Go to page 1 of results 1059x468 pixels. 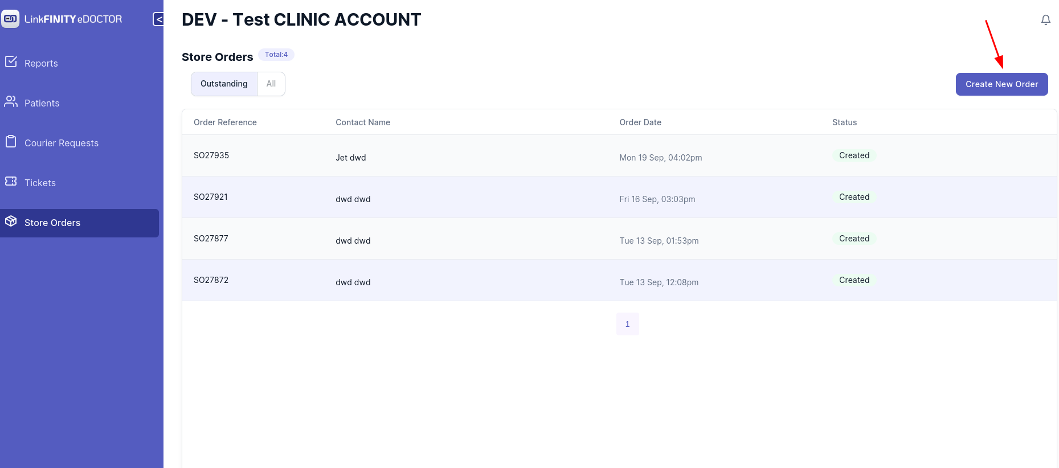[627, 324]
